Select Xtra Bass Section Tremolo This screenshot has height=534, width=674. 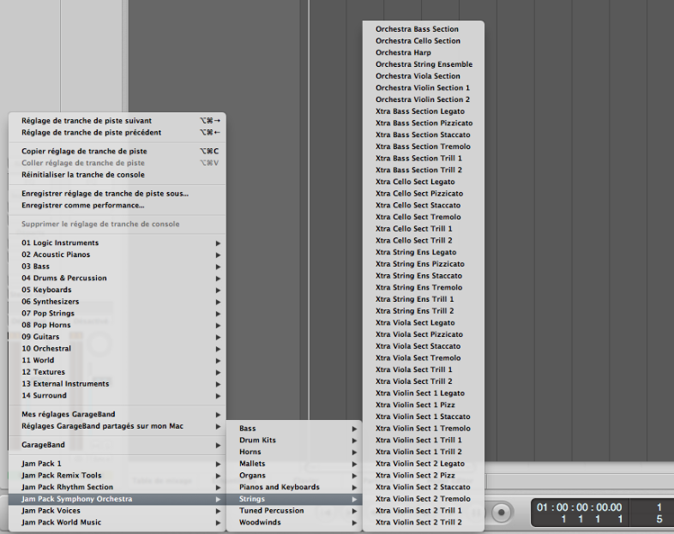(424, 147)
